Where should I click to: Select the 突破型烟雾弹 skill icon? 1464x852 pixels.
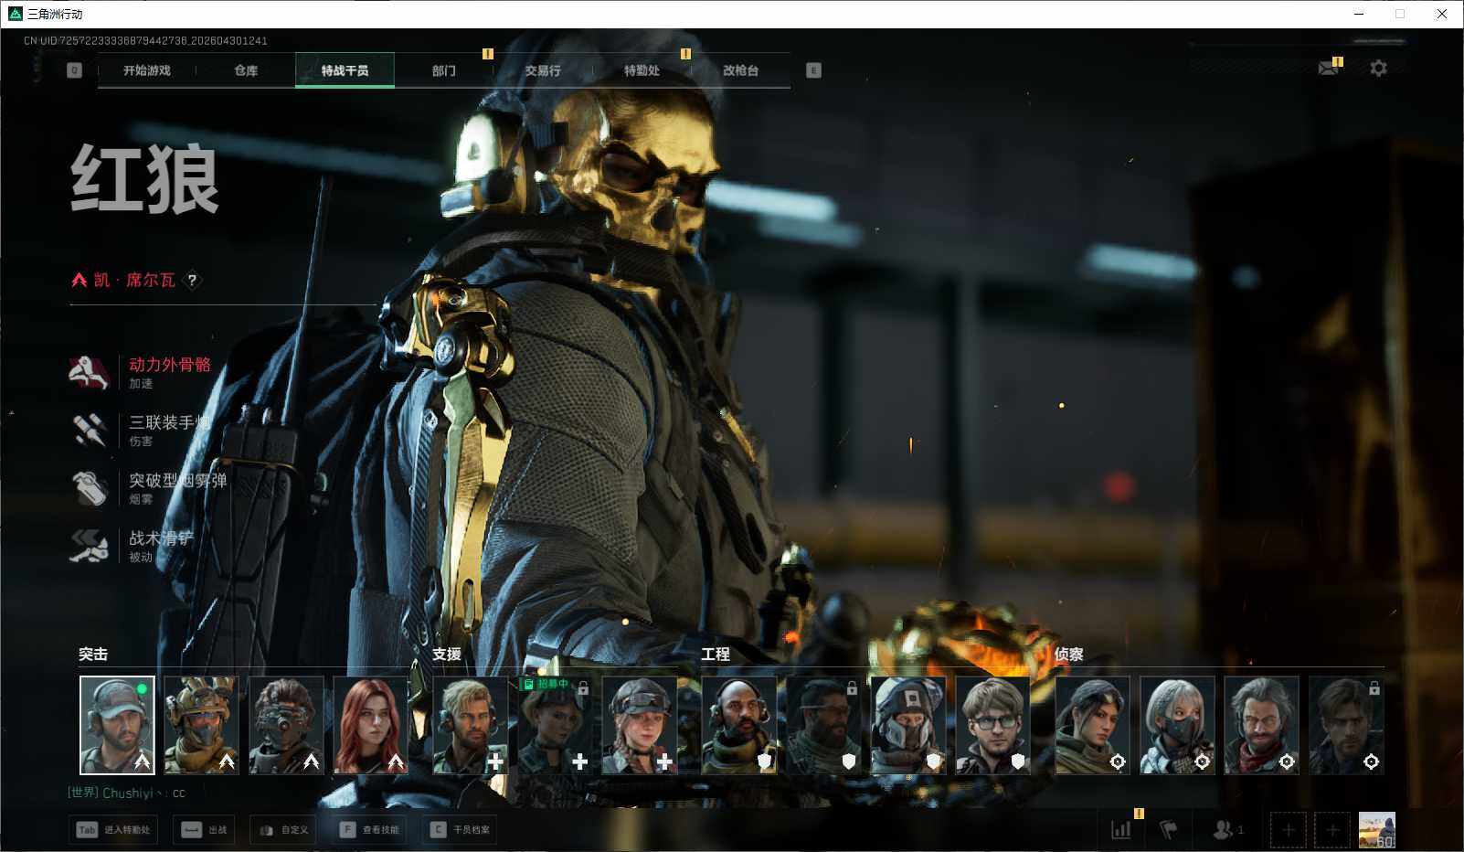(90, 487)
